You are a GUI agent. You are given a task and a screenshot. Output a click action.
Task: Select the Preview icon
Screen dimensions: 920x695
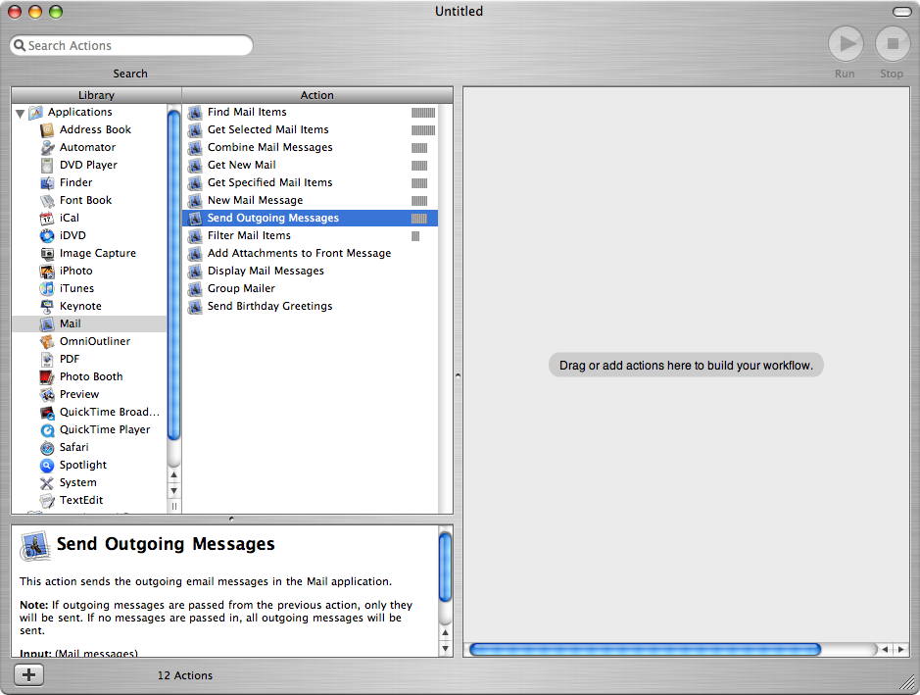click(x=47, y=394)
